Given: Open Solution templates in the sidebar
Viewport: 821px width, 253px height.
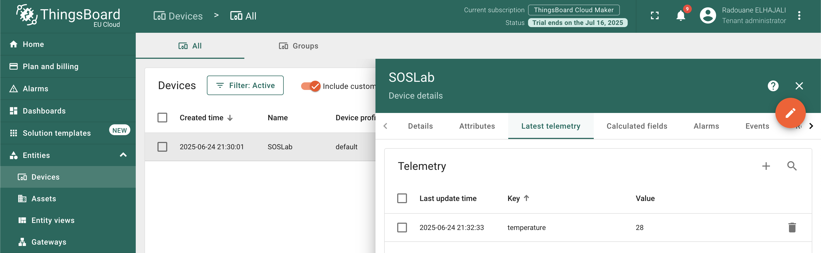Looking at the screenshot, I should [x=68, y=133].
